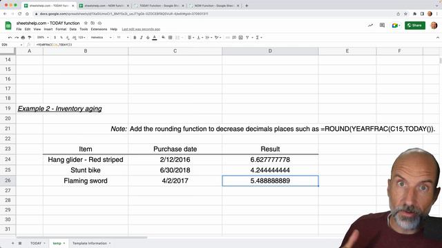The height and width of the screenshot is (248, 442).
Task: Open the zoom level dropdown
Action: point(43,37)
